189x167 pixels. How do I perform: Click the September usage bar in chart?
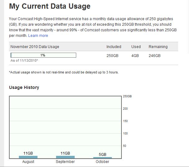65,157
